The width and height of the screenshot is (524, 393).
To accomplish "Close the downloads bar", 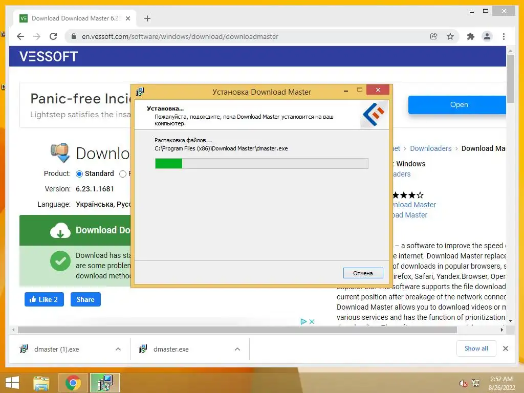I will [506, 348].
